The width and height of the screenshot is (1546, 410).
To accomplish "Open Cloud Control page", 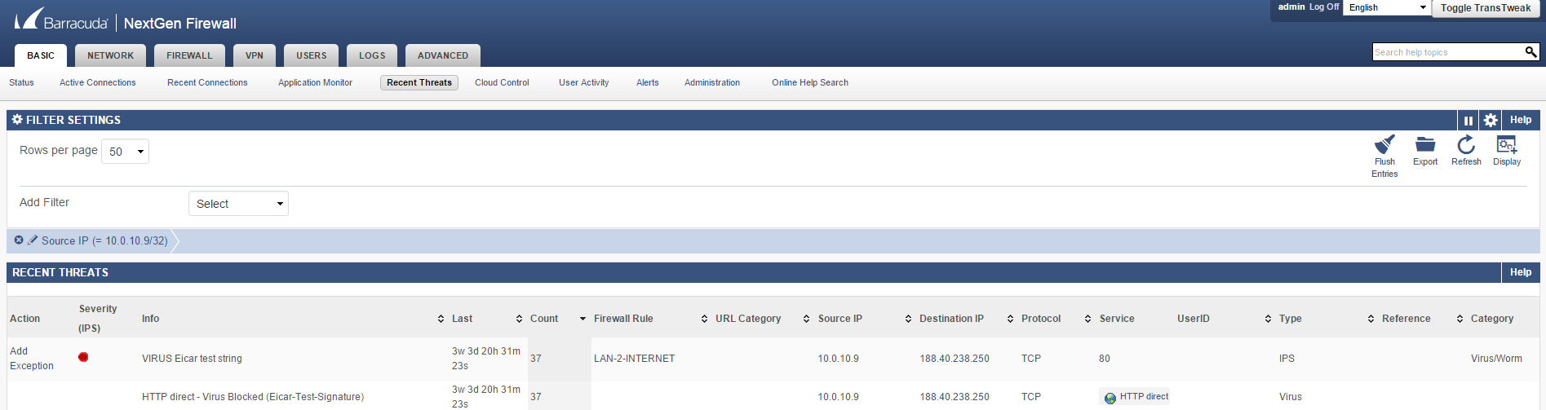I will pos(502,82).
